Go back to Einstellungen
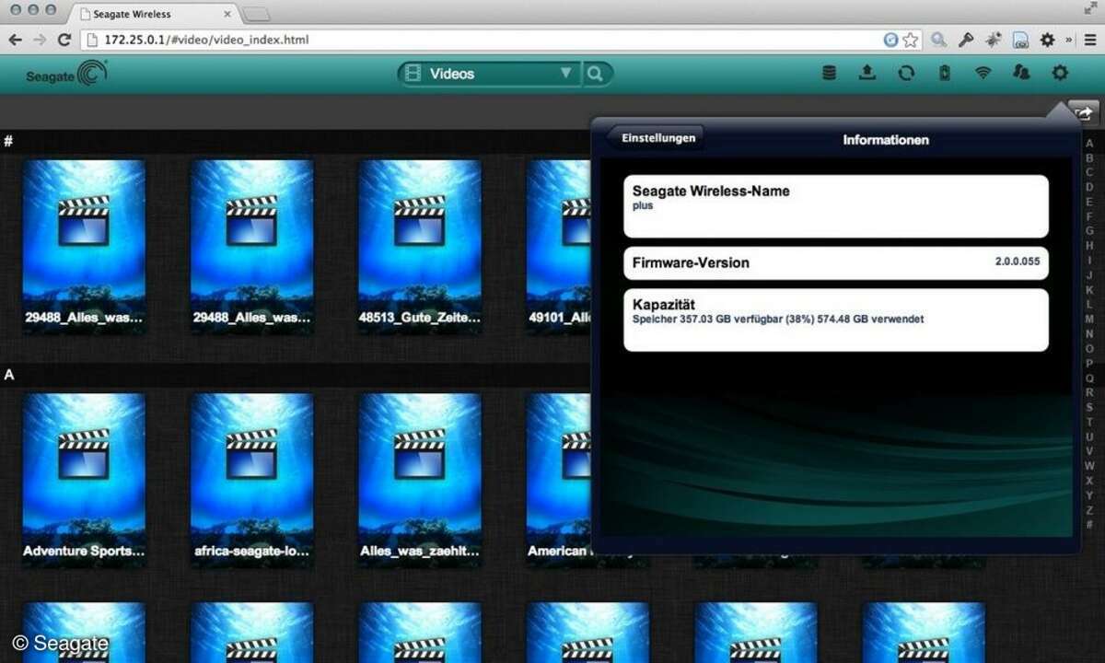This screenshot has width=1105, height=663. click(657, 138)
